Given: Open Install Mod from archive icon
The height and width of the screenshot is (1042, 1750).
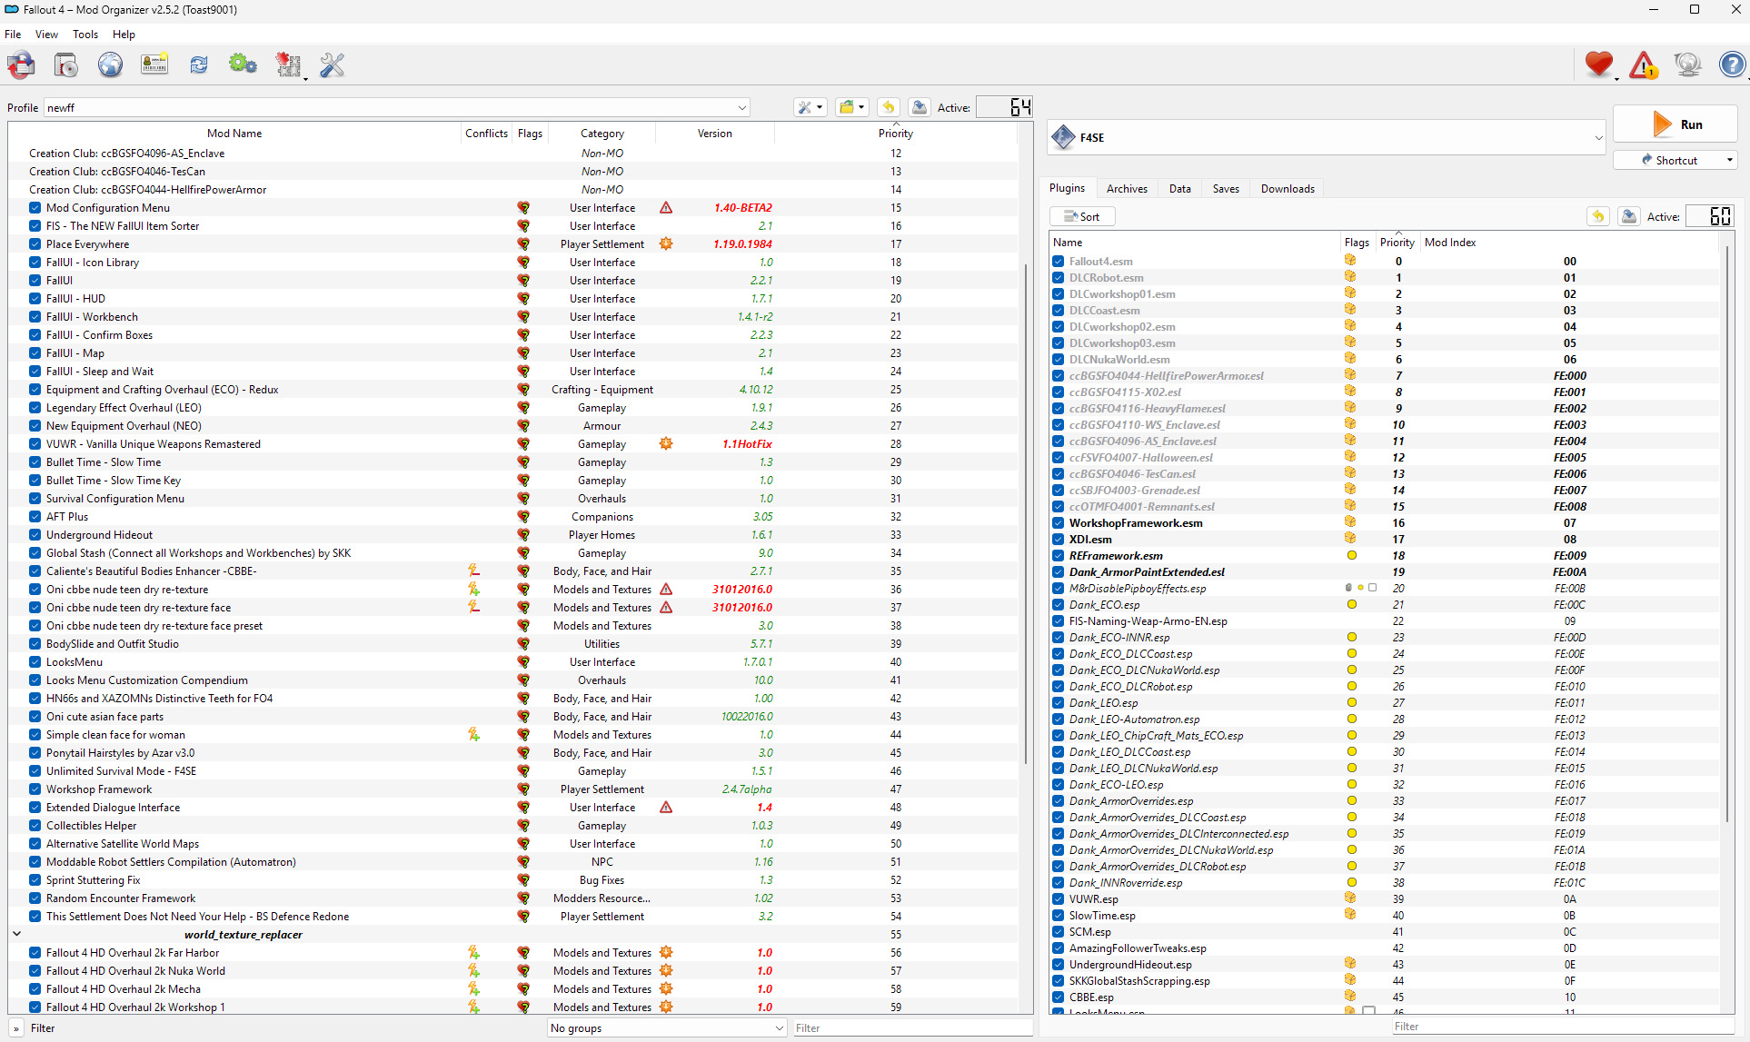Looking at the screenshot, I should 65,65.
